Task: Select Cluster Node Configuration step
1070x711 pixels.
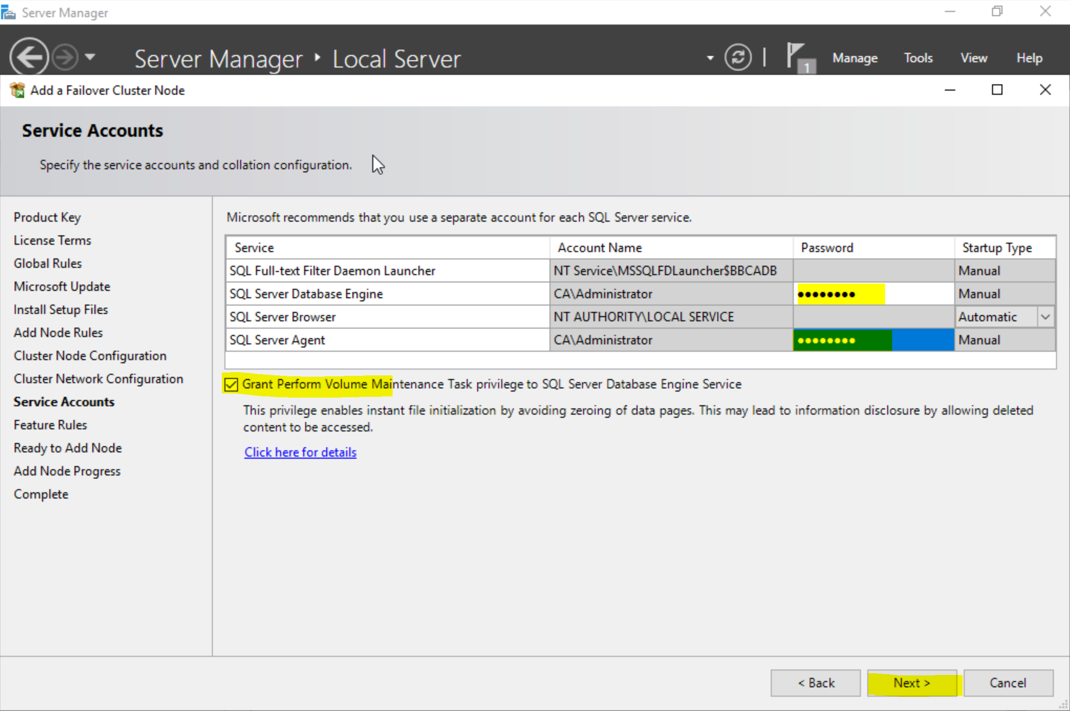Action: pyautogui.click(x=90, y=356)
